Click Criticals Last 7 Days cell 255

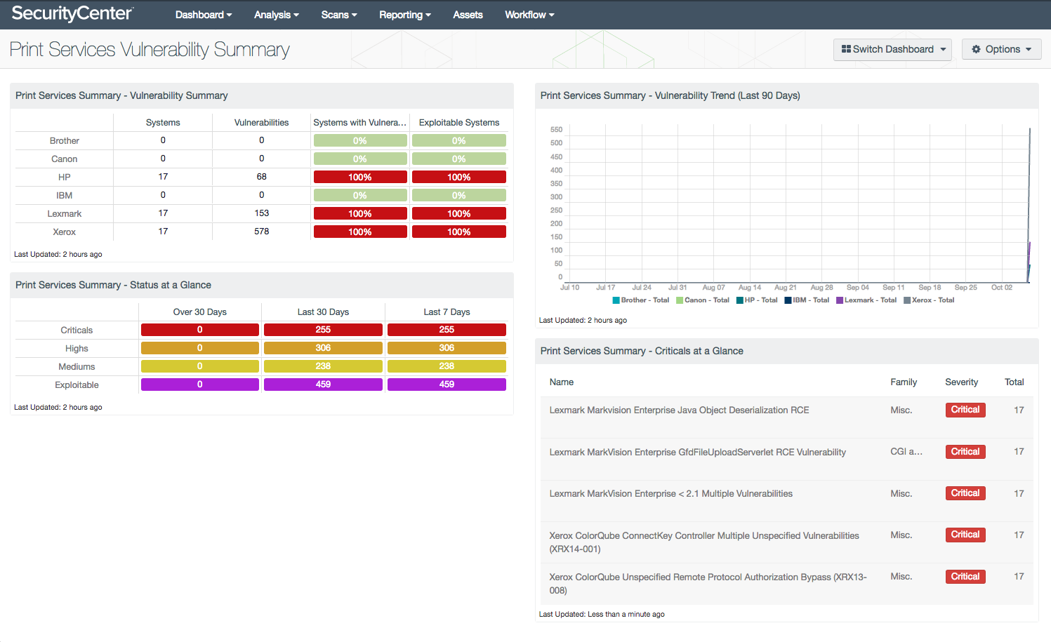[x=447, y=330]
